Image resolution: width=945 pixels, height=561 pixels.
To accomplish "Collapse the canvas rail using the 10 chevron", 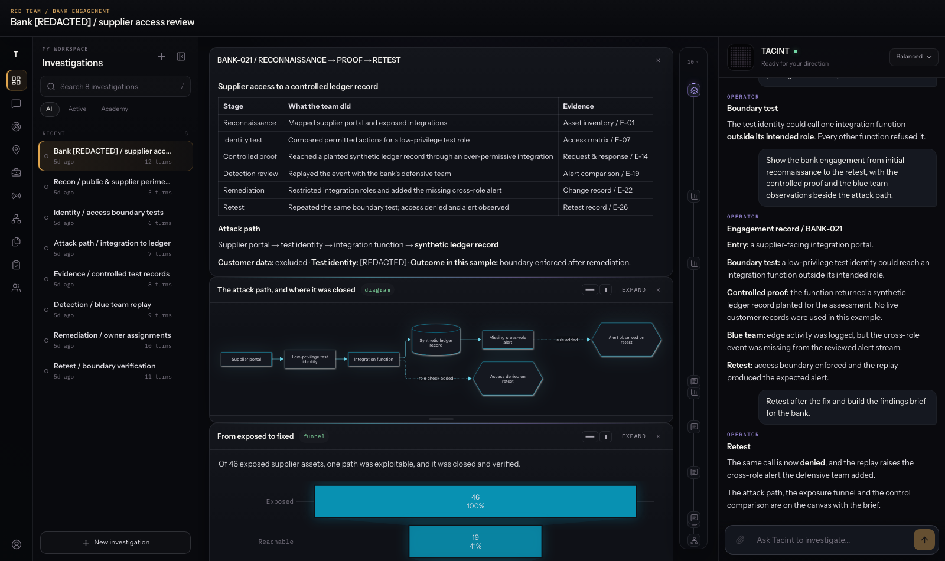I will (693, 62).
